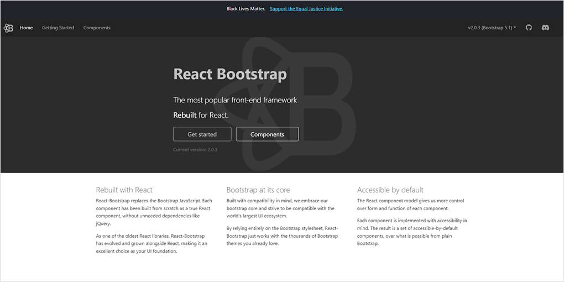The width and height of the screenshot is (564, 282).
Task: Click the 'Current version: 2.0.3' text
Action: 195,149
